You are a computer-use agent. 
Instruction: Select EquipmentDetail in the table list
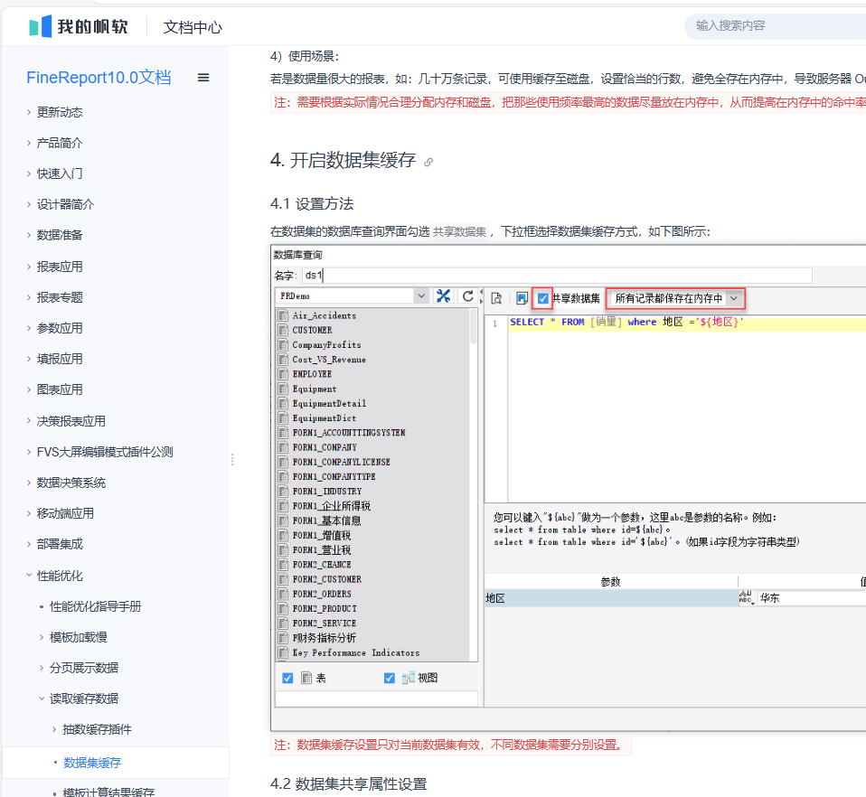329,403
